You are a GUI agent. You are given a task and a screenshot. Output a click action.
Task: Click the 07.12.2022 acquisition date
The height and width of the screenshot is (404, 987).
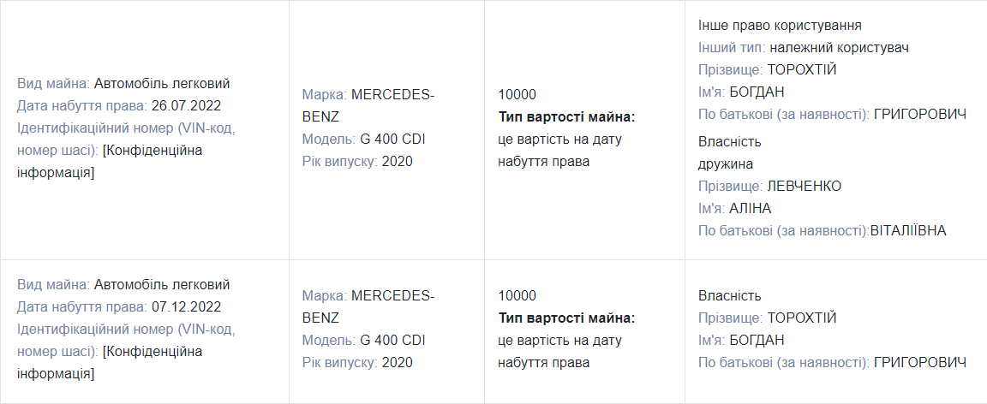pyautogui.click(x=186, y=307)
